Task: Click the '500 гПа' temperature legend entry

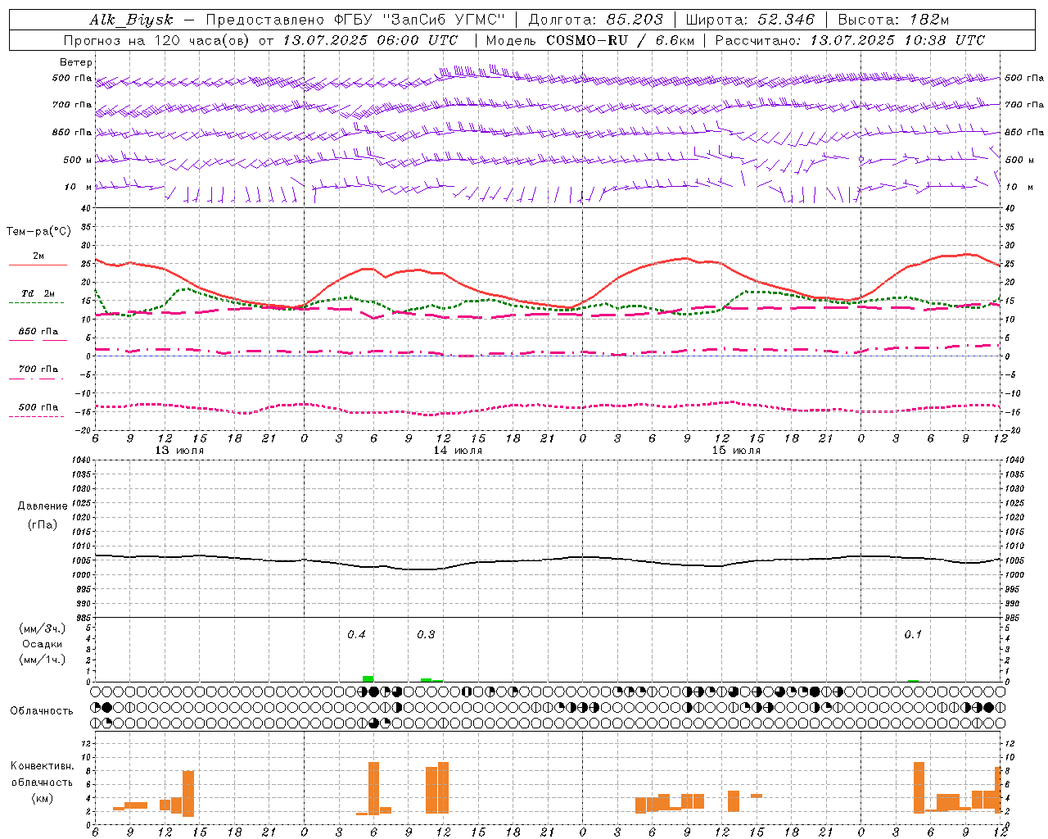Action: [38, 407]
